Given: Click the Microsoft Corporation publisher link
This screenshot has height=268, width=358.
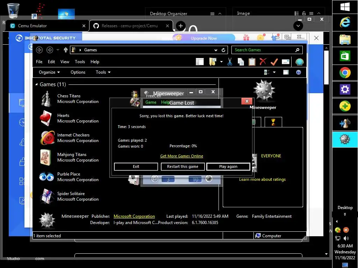Looking at the screenshot, I should [134, 216].
